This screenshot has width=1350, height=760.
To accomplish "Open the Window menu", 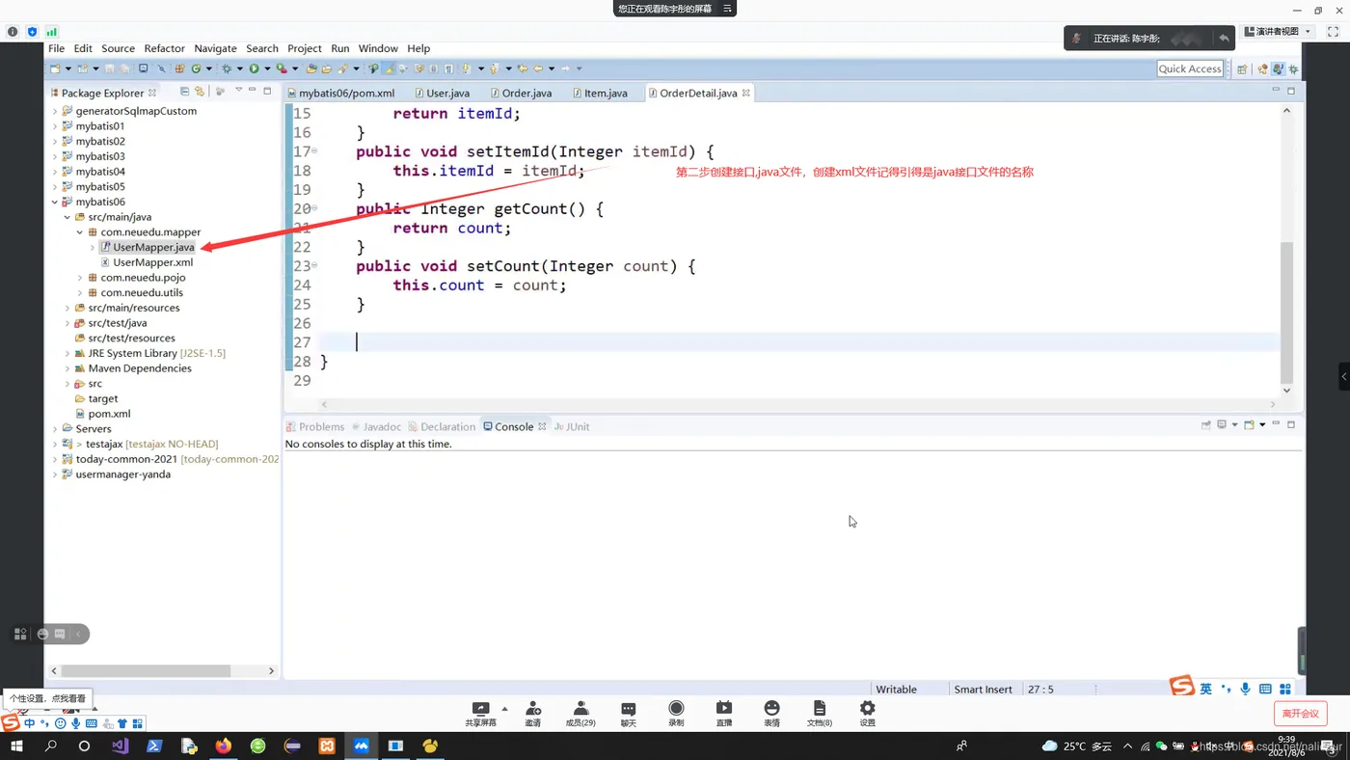I will pyautogui.click(x=378, y=48).
